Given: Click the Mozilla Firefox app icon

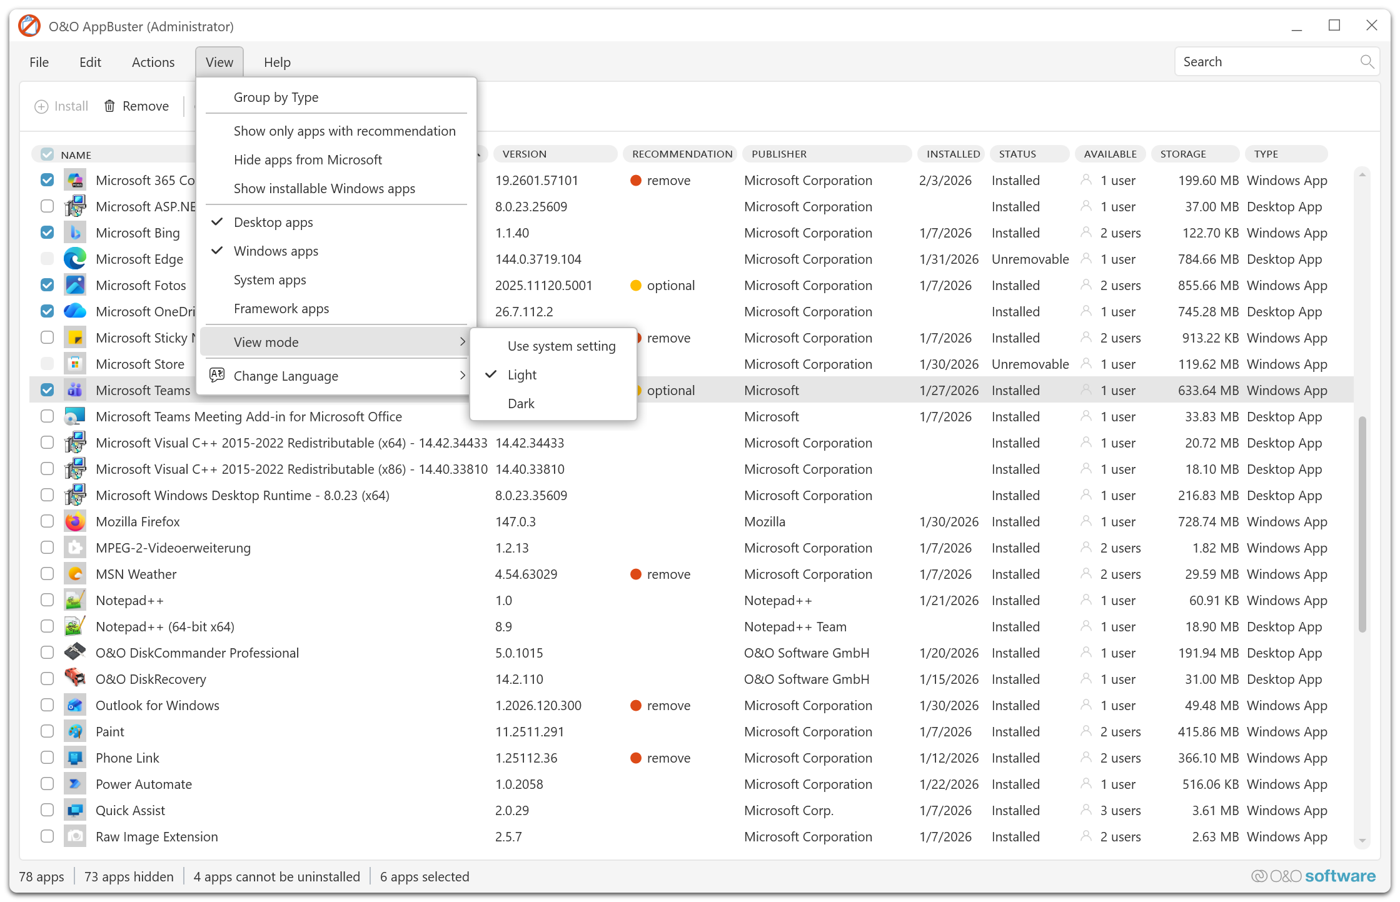Looking at the screenshot, I should [75, 521].
